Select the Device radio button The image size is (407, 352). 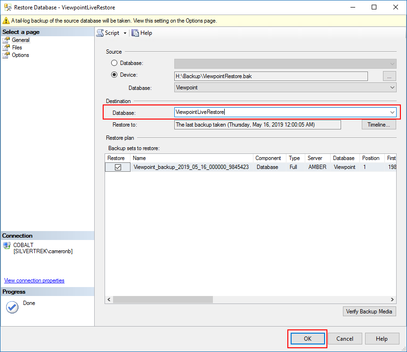coord(114,75)
